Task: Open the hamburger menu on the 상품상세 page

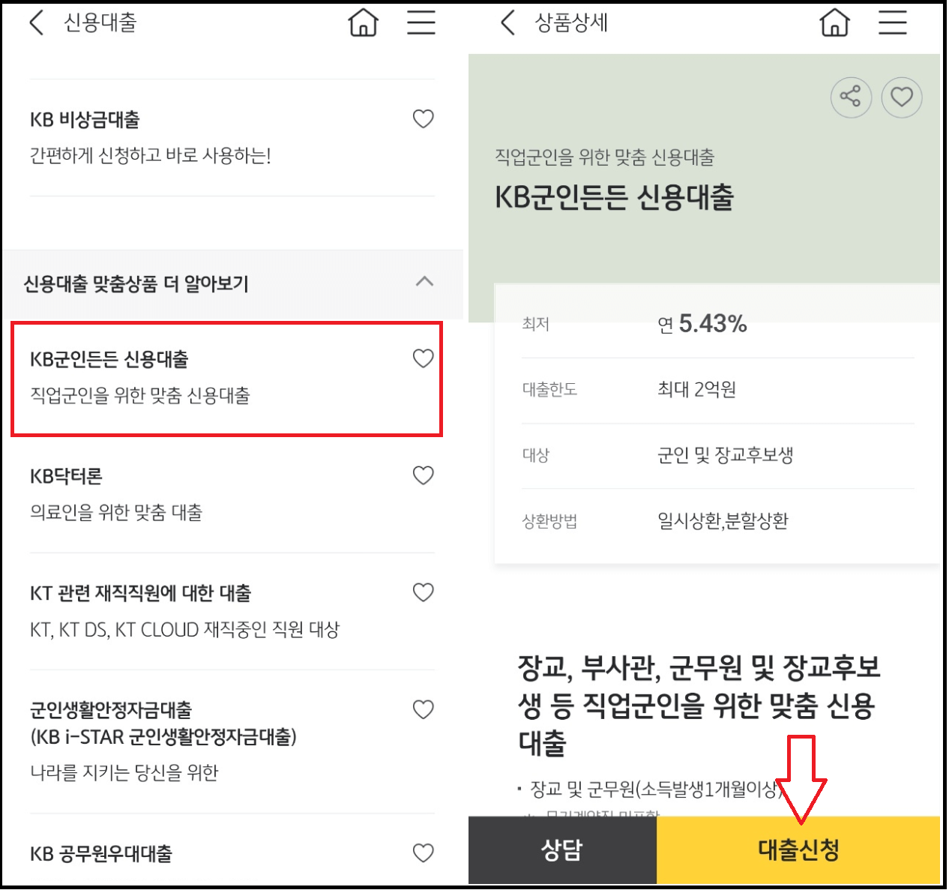Action: coord(892,22)
